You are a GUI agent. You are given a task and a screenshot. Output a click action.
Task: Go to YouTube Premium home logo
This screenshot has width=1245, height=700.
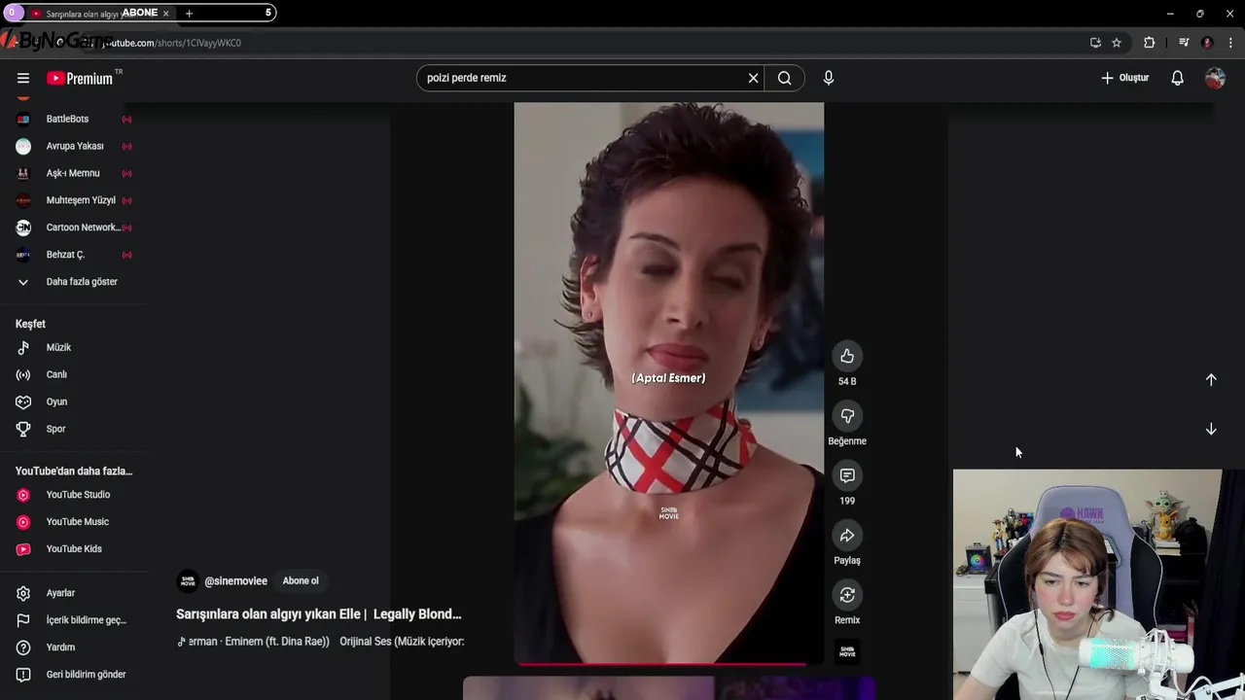[x=82, y=78]
